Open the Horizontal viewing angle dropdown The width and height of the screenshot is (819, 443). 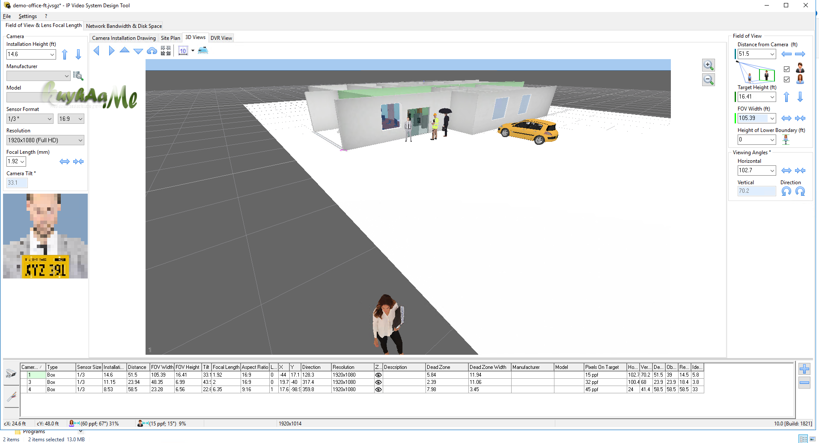[x=772, y=171]
